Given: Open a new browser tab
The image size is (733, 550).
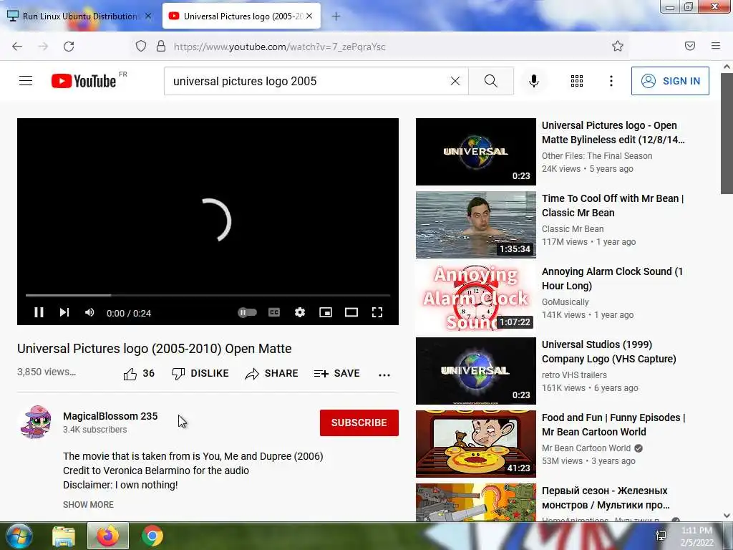Looking at the screenshot, I should point(336,16).
